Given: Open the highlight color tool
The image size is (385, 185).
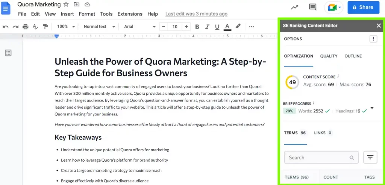Looking at the screenshot, I should [238, 26].
